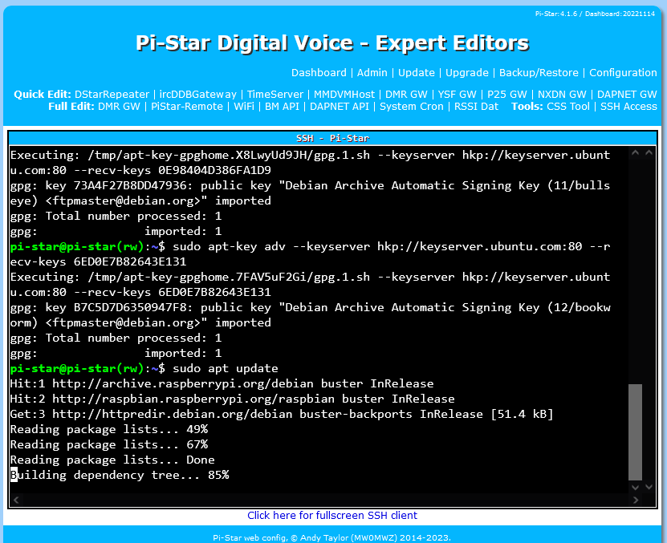Click the 'Pi-Star web config' footer text
Viewport: 667px width, 543px height.
(331, 538)
